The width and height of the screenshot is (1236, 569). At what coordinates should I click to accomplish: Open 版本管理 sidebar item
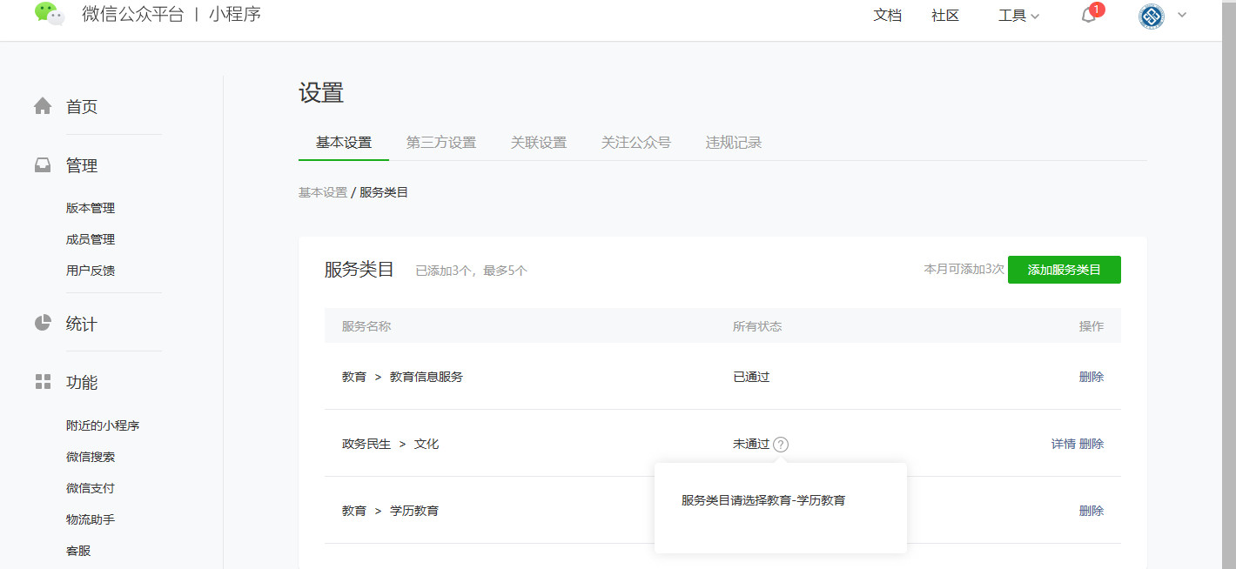(x=91, y=208)
